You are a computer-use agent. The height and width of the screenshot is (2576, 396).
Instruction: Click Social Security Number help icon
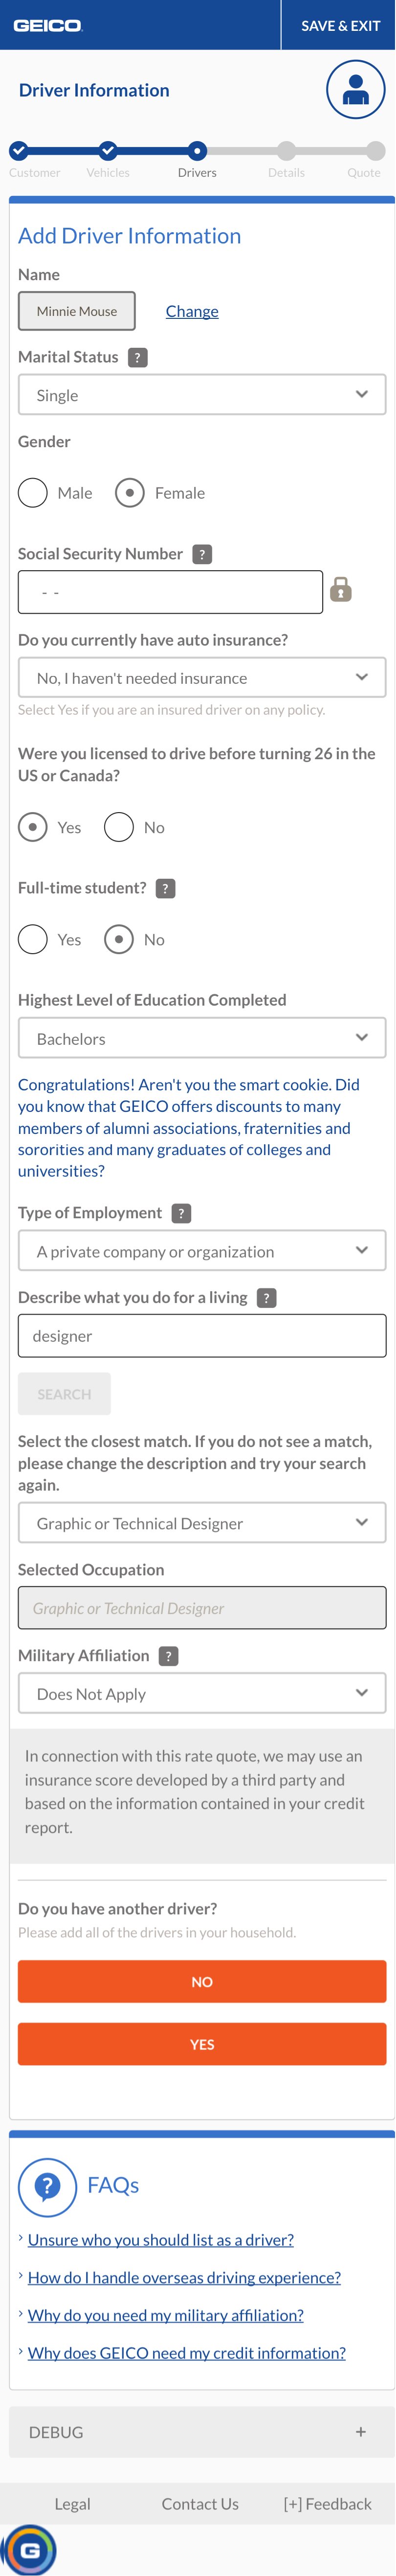click(202, 554)
